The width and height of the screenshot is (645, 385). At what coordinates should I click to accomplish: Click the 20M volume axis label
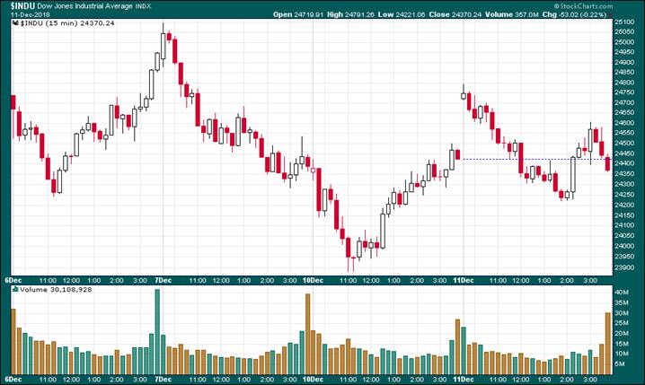click(x=622, y=333)
